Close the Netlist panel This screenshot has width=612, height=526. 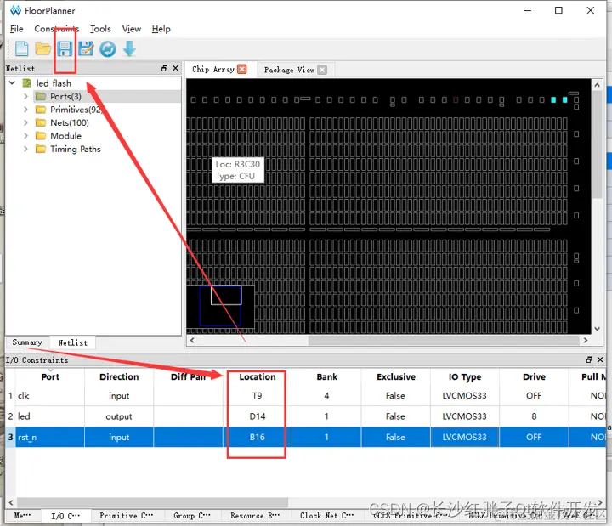[176, 68]
